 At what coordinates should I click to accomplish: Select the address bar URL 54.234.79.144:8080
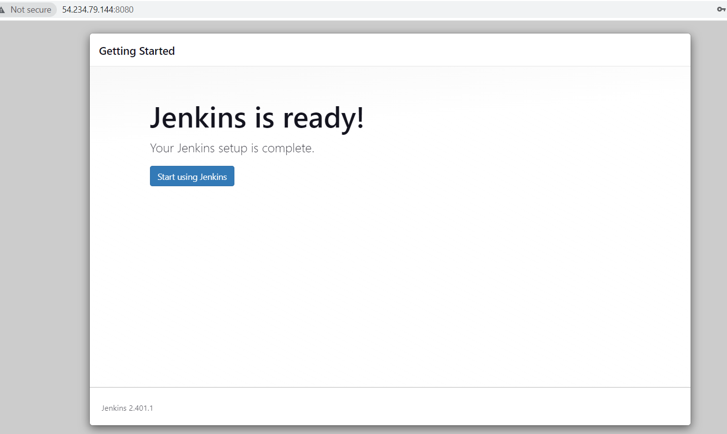click(x=98, y=10)
